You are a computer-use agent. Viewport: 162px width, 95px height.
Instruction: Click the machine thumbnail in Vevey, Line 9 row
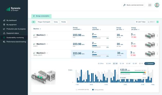point(150,54)
